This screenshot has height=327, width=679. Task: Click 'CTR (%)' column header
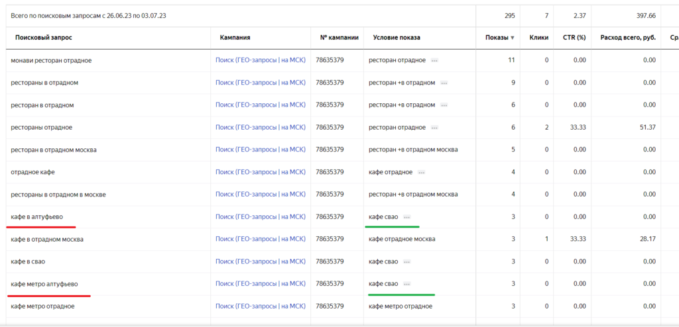(575, 38)
